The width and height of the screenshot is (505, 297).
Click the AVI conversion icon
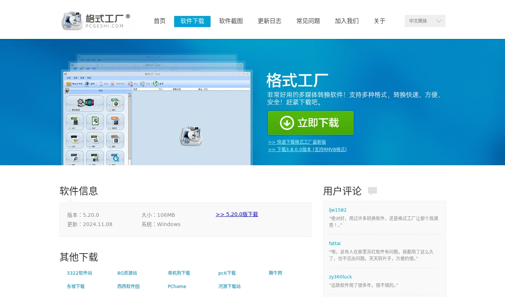tap(75, 122)
